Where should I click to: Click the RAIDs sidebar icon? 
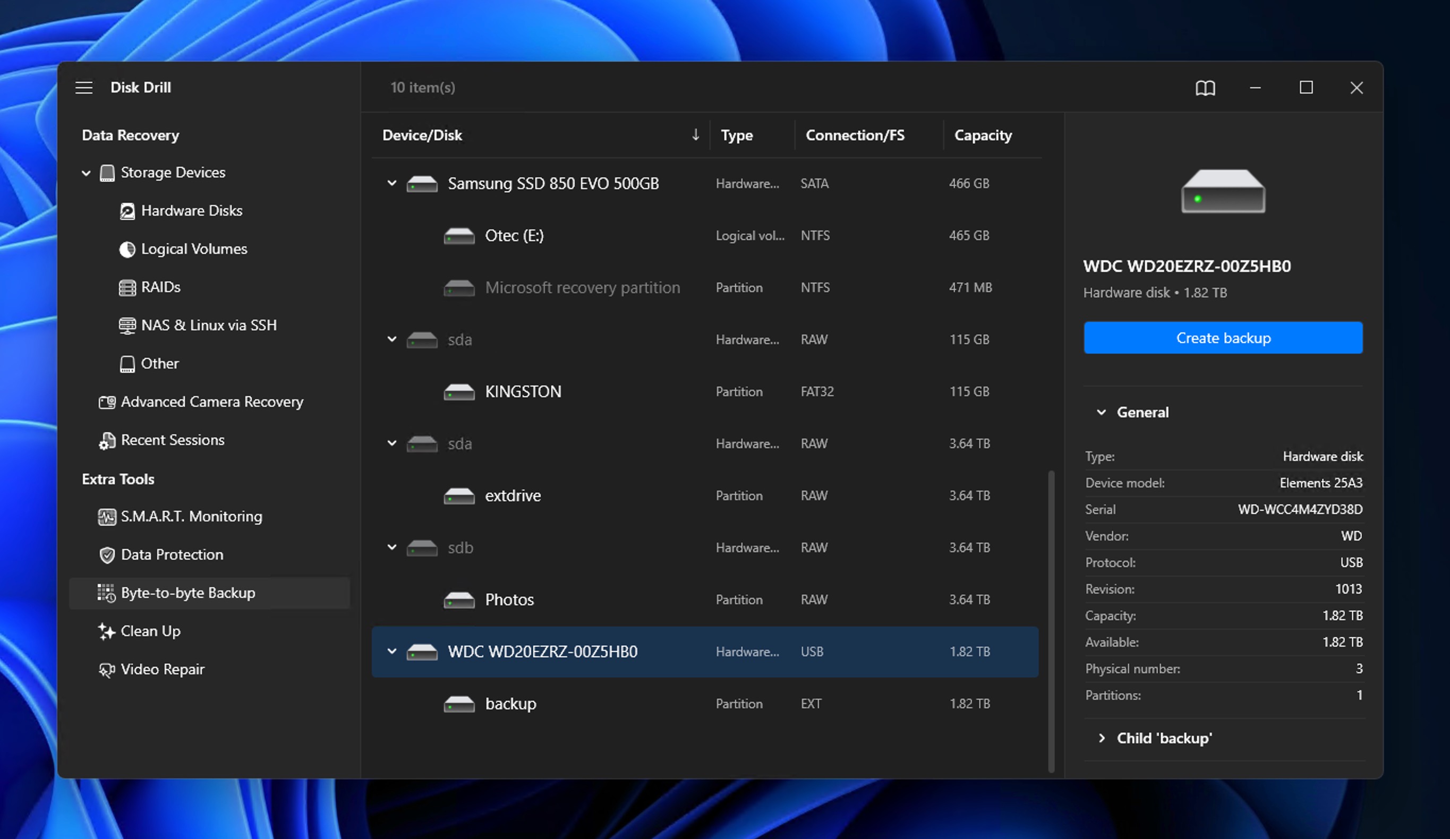[127, 287]
